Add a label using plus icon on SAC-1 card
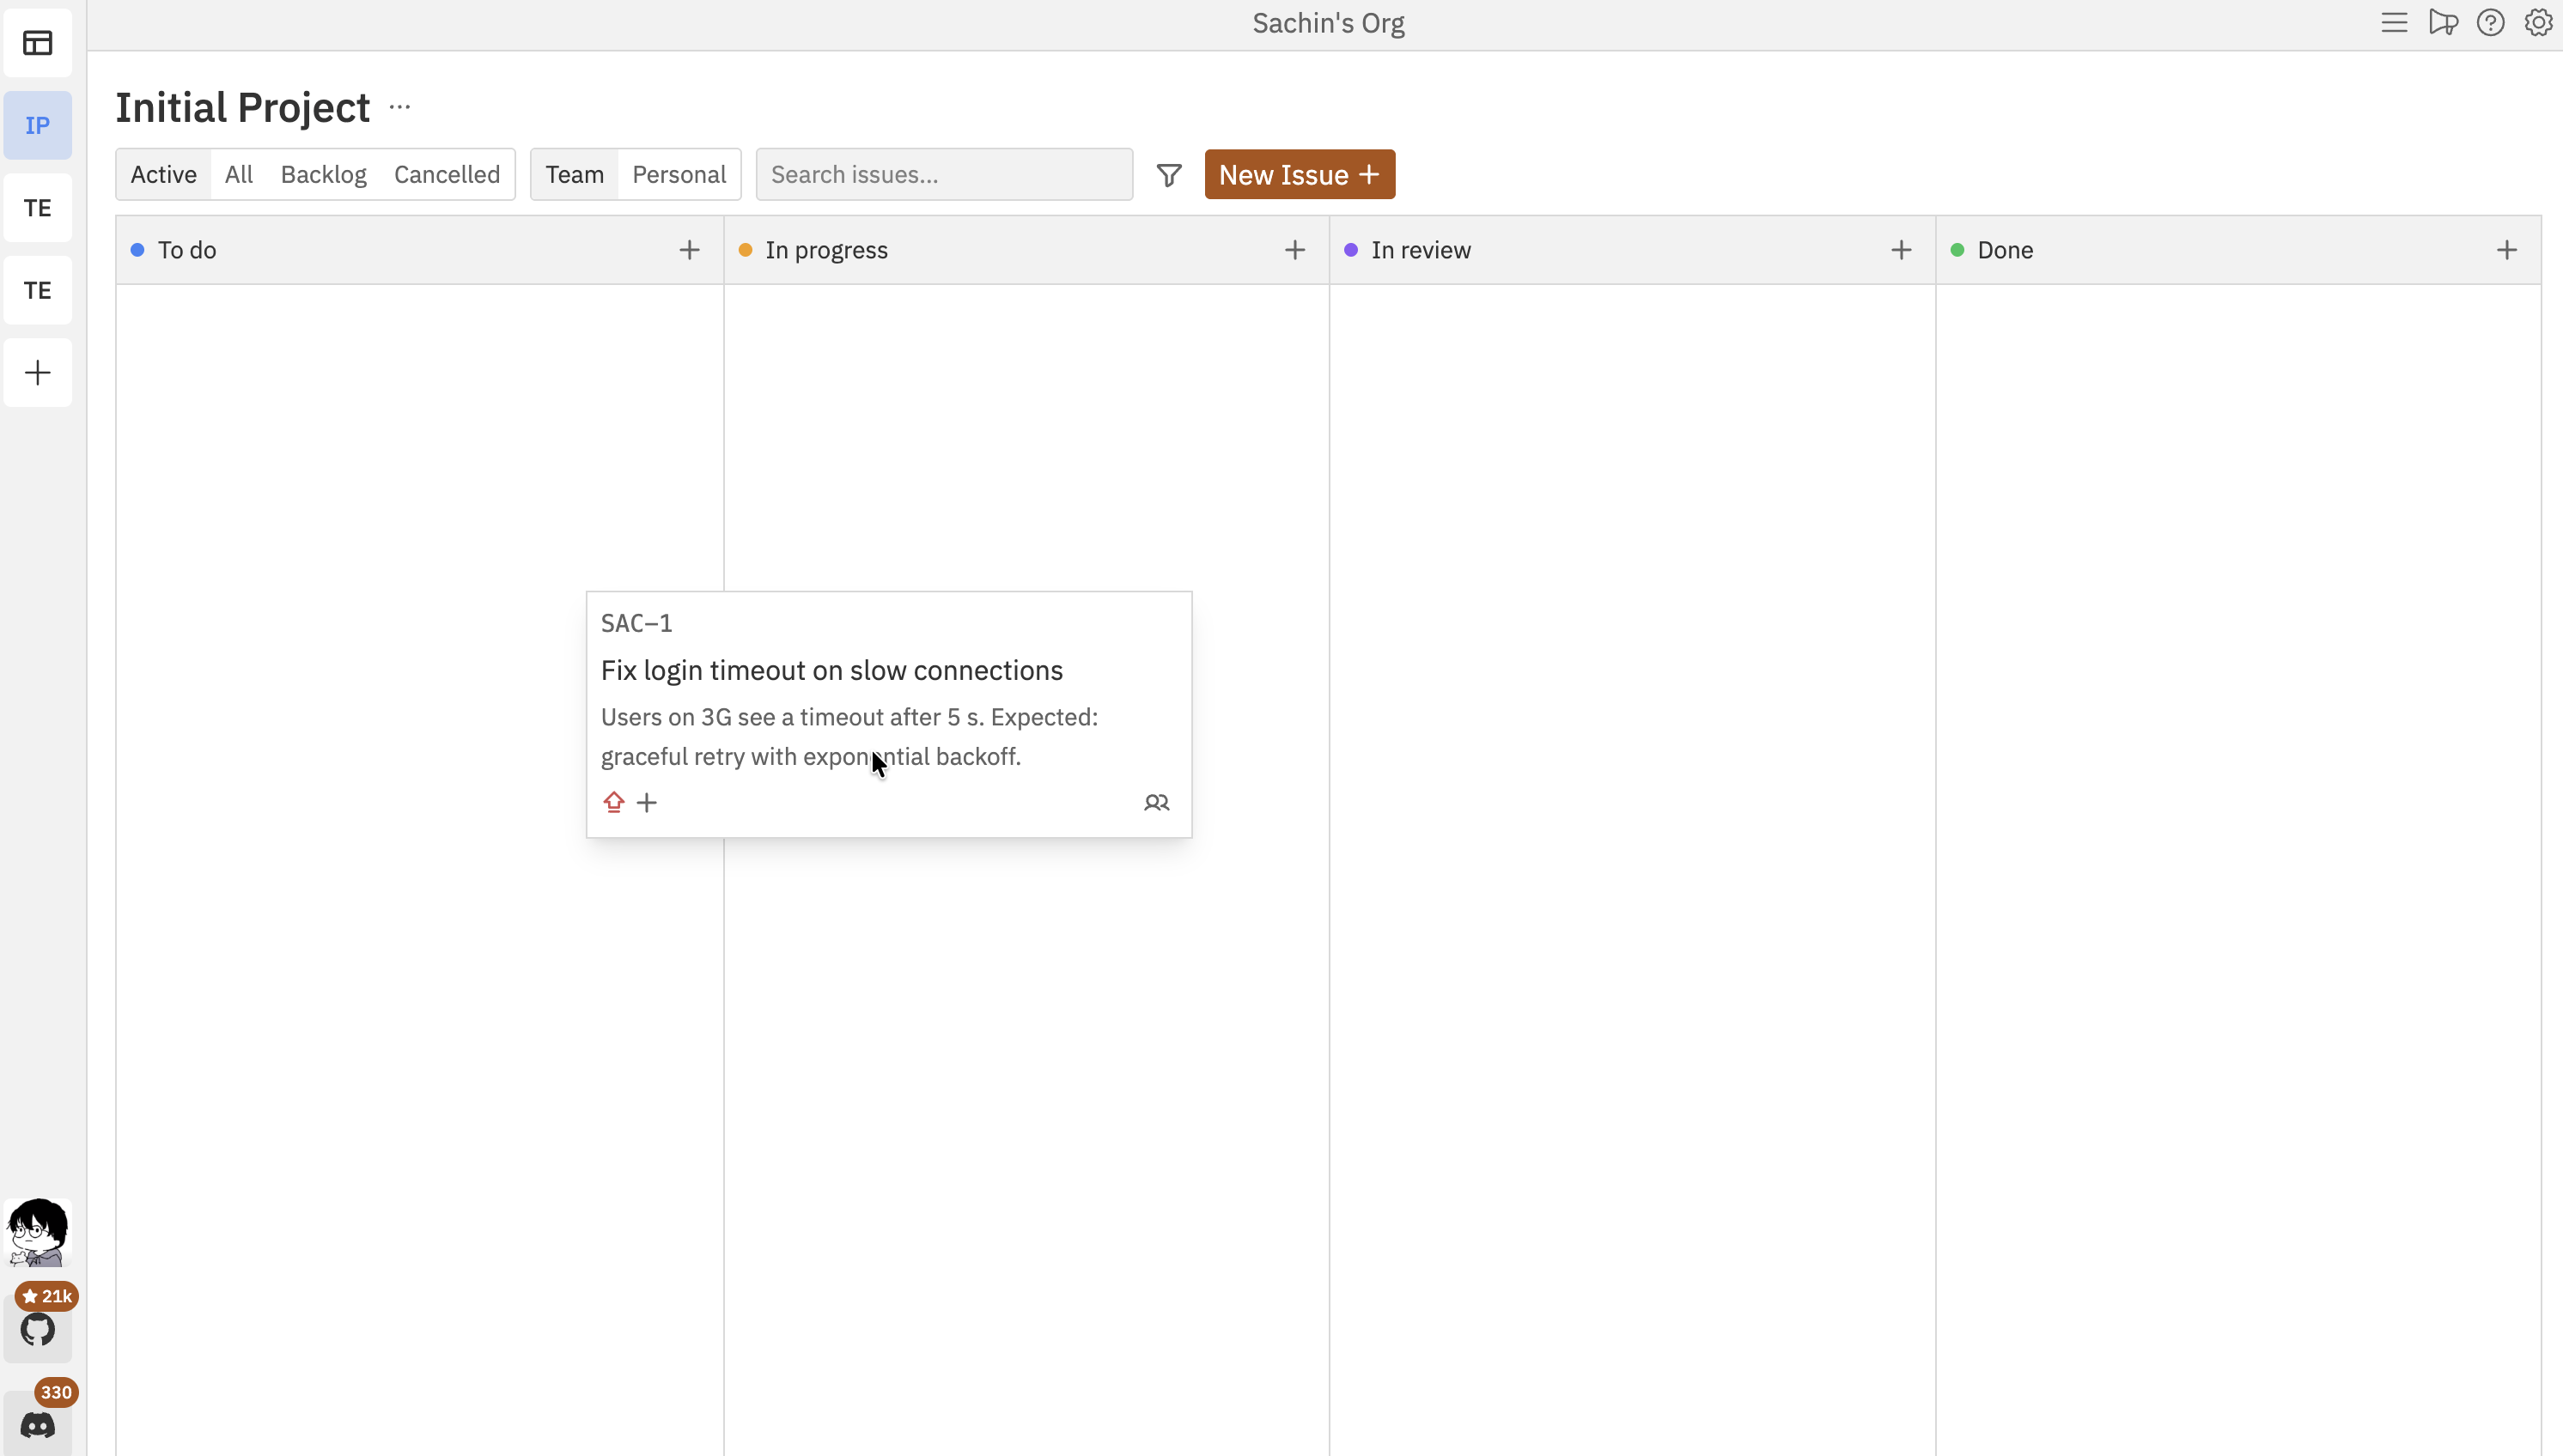 pos(648,802)
